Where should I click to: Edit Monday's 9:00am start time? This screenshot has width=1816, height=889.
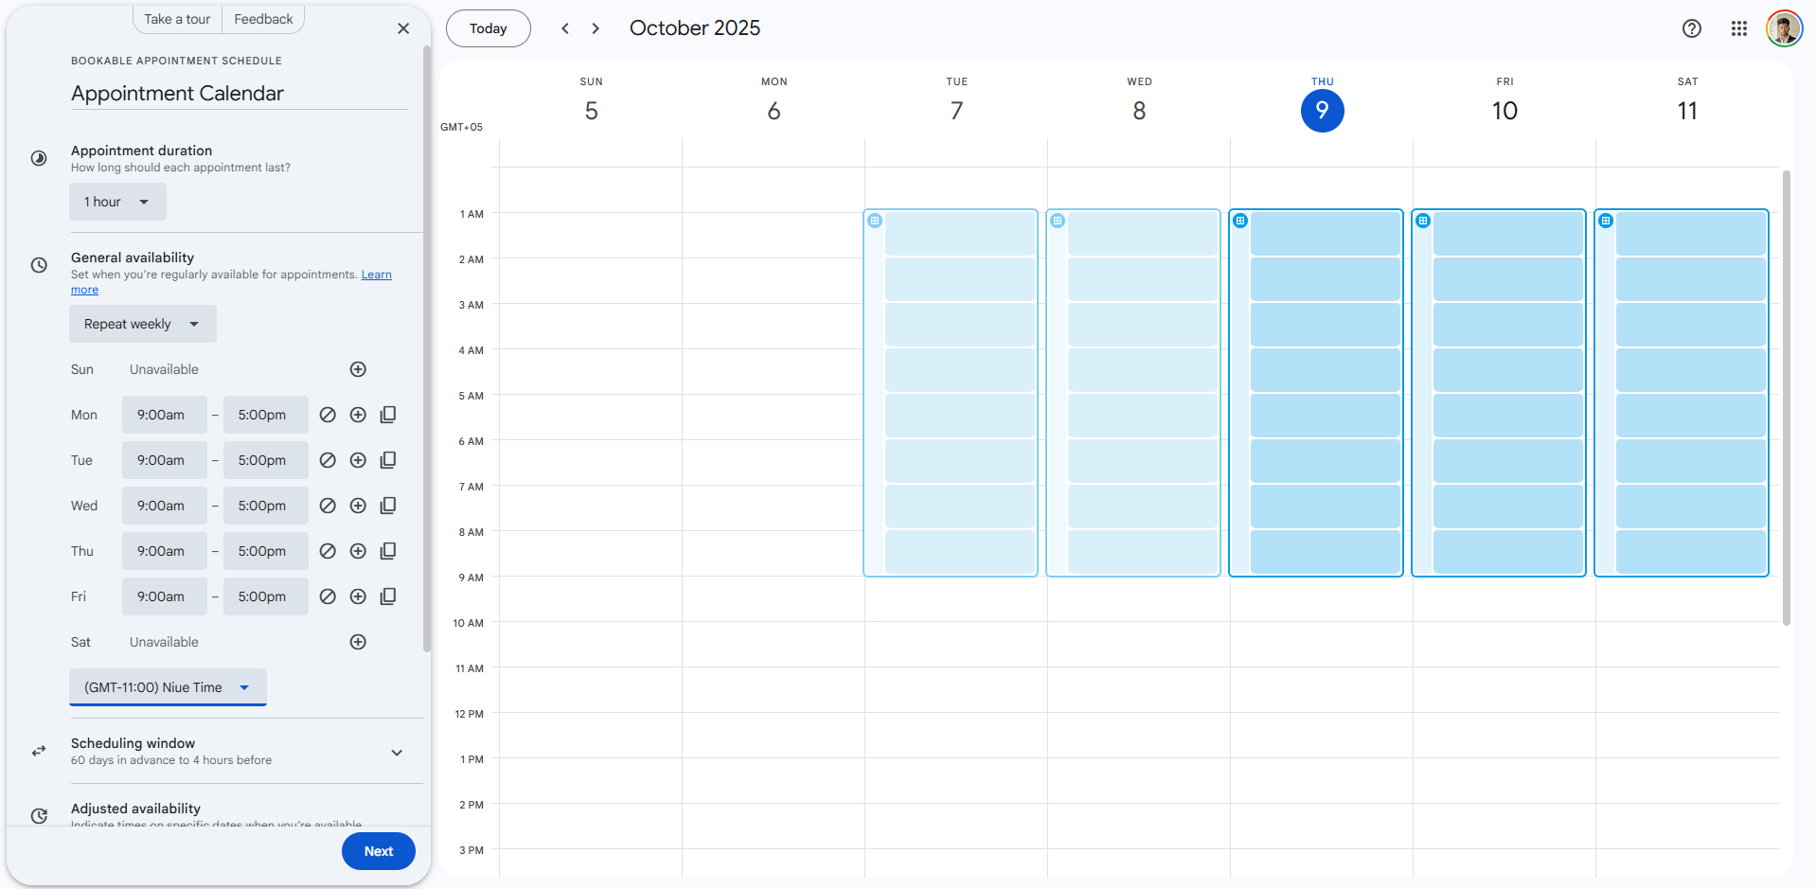tap(164, 415)
